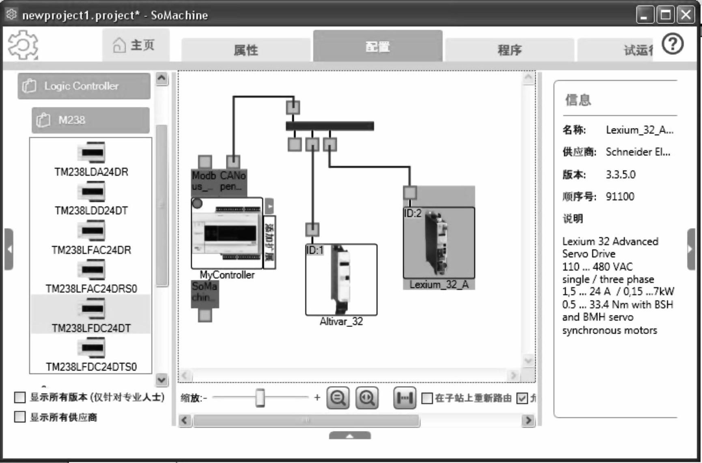Collapse the left catalog panel arrow
Viewport: 702px width, 463px height.
(9, 249)
